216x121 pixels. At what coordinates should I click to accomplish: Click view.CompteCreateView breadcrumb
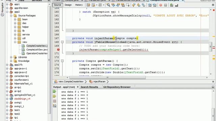coord(71,81)
